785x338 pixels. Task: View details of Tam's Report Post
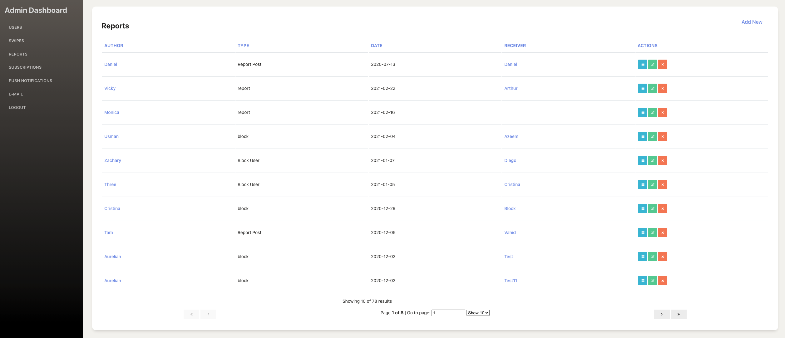point(642,233)
